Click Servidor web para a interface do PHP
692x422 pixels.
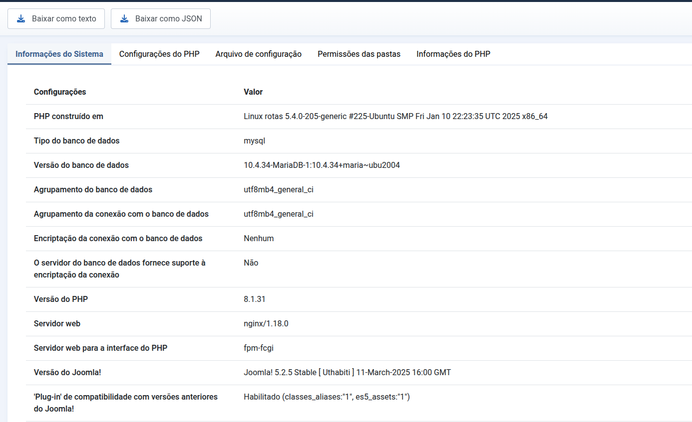coord(101,348)
